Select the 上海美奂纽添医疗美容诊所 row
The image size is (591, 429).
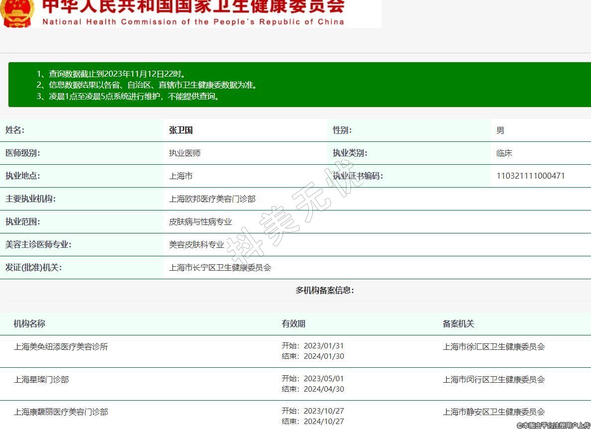[x=61, y=347]
